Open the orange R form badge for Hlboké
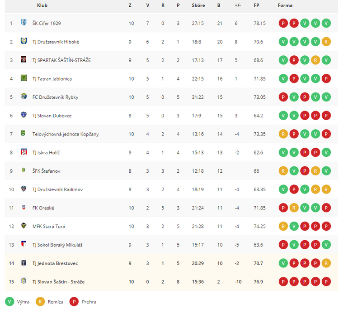 [x=326, y=42]
